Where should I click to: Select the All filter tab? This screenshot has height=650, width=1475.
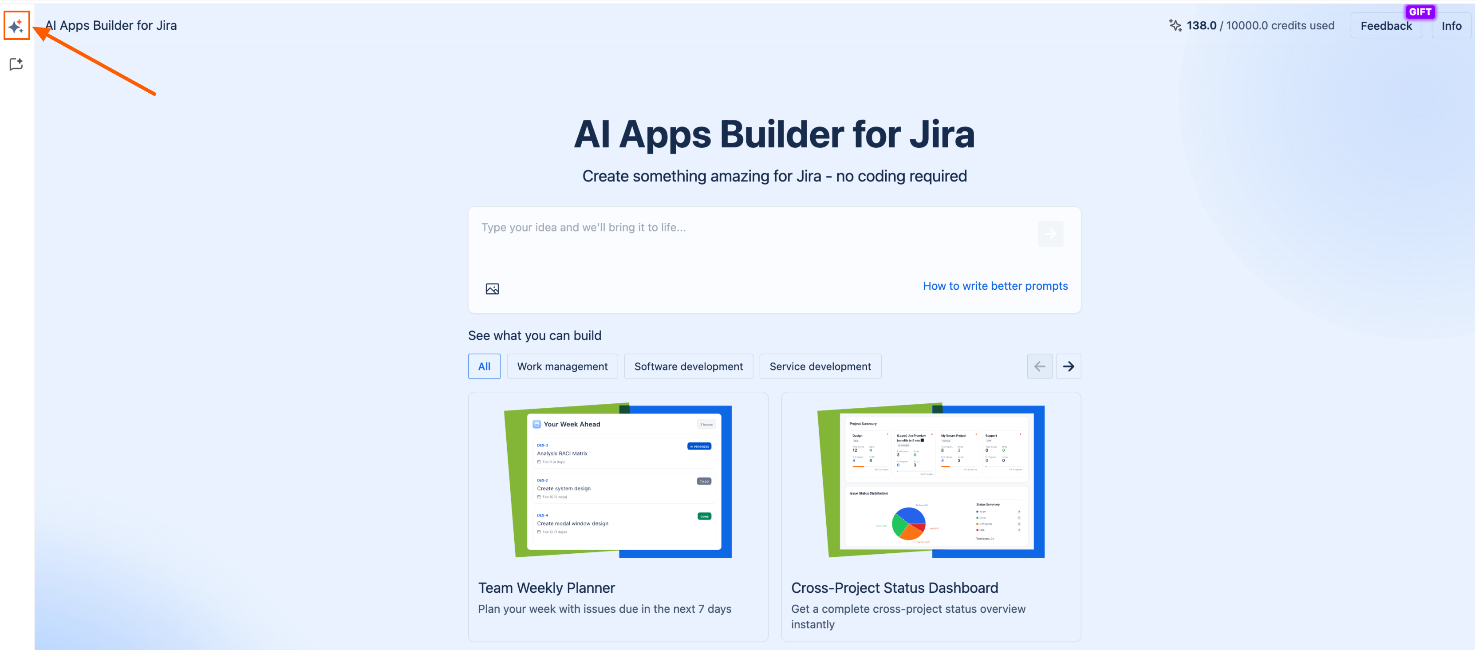point(484,366)
